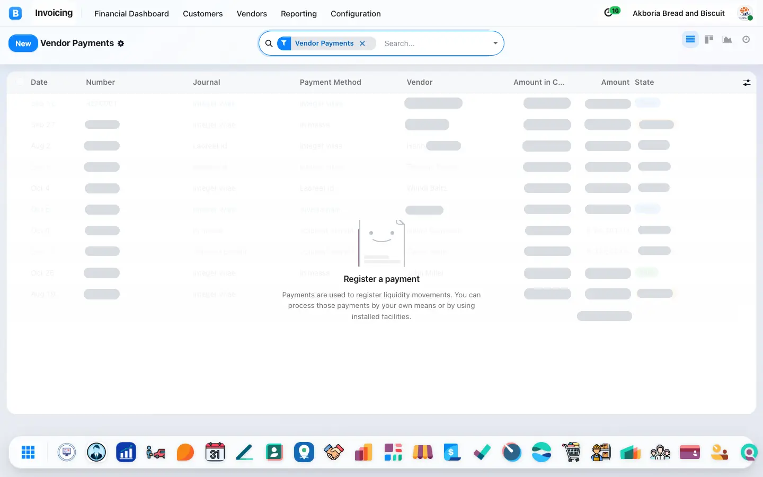This screenshot has width=763, height=477.
Task: Open the user avatar menu
Action: 745,13
